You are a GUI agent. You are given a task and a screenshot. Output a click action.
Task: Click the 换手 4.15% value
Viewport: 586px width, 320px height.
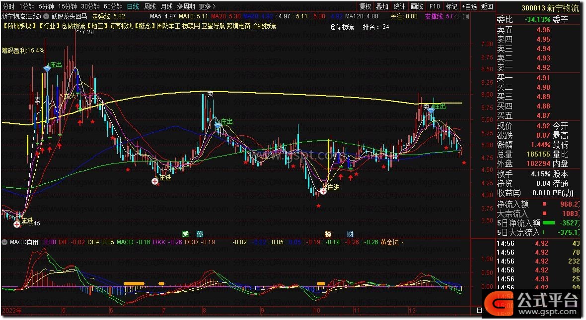[540, 174]
